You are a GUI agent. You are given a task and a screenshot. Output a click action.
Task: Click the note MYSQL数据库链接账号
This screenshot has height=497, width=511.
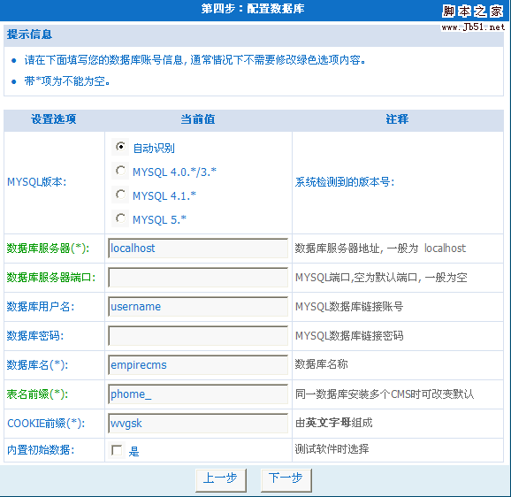tap(349, 306)
